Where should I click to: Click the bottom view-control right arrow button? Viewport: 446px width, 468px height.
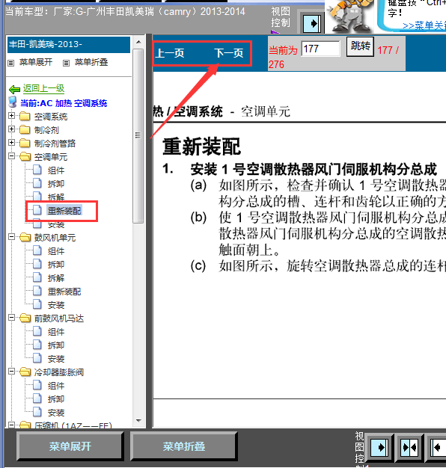tap(379, 447)
